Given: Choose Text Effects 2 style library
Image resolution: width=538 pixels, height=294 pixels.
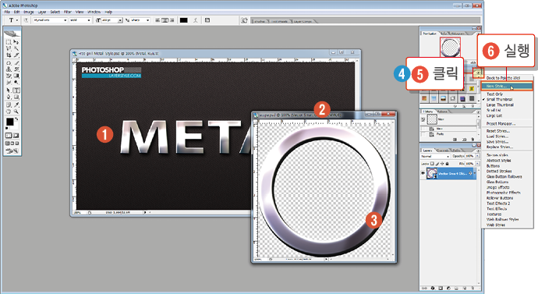Looking at the screenshot, I should (498, 204).
